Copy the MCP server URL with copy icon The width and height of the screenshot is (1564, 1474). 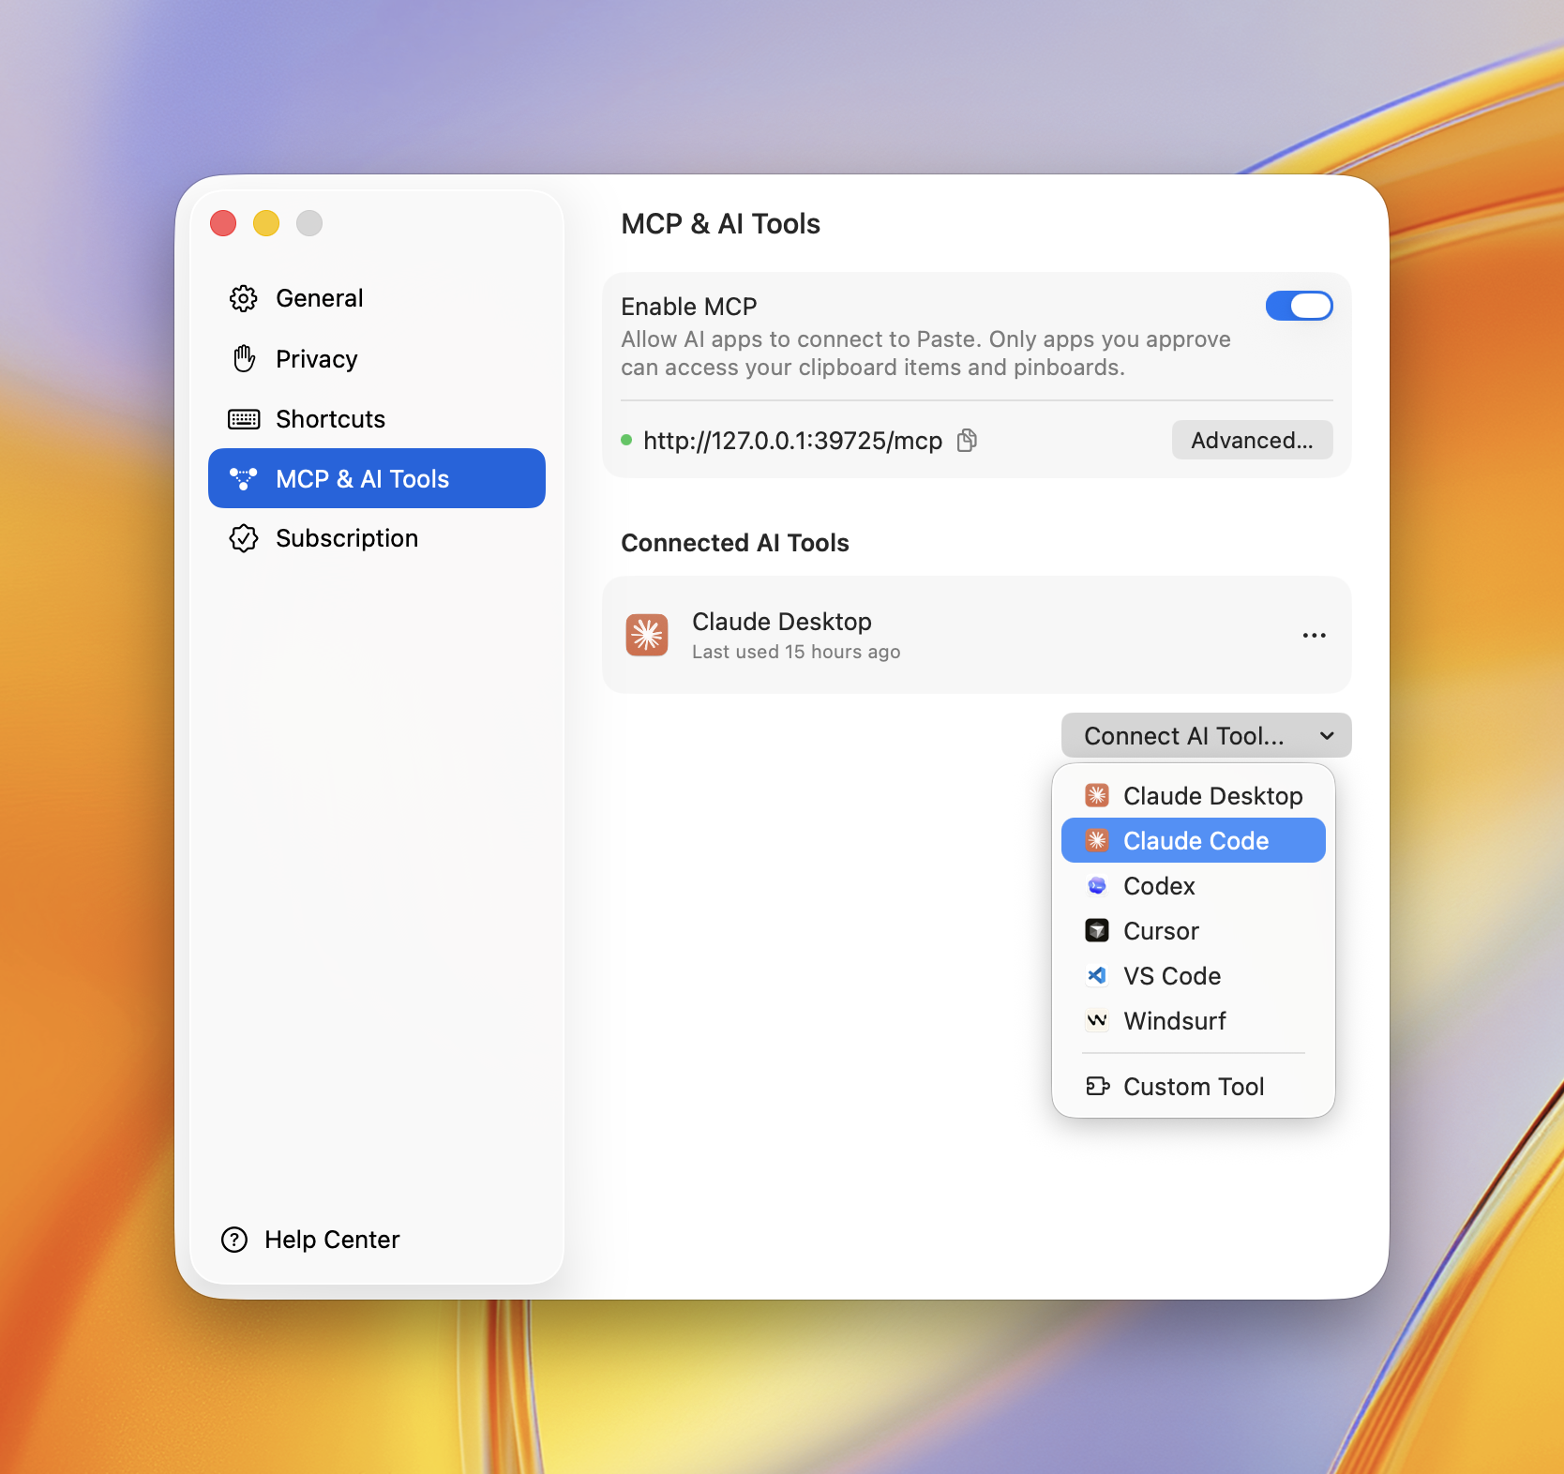(967, 441)
